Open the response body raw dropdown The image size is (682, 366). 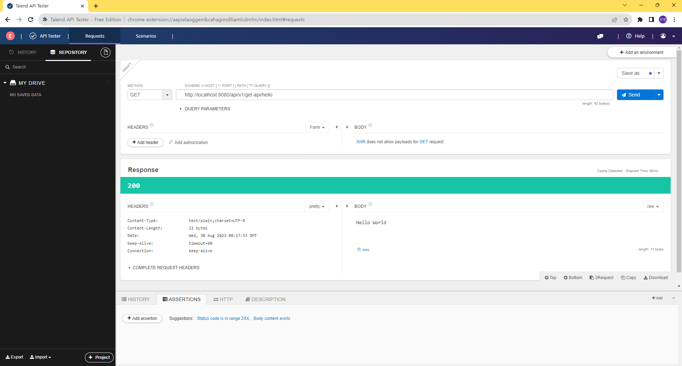(653, 206)
